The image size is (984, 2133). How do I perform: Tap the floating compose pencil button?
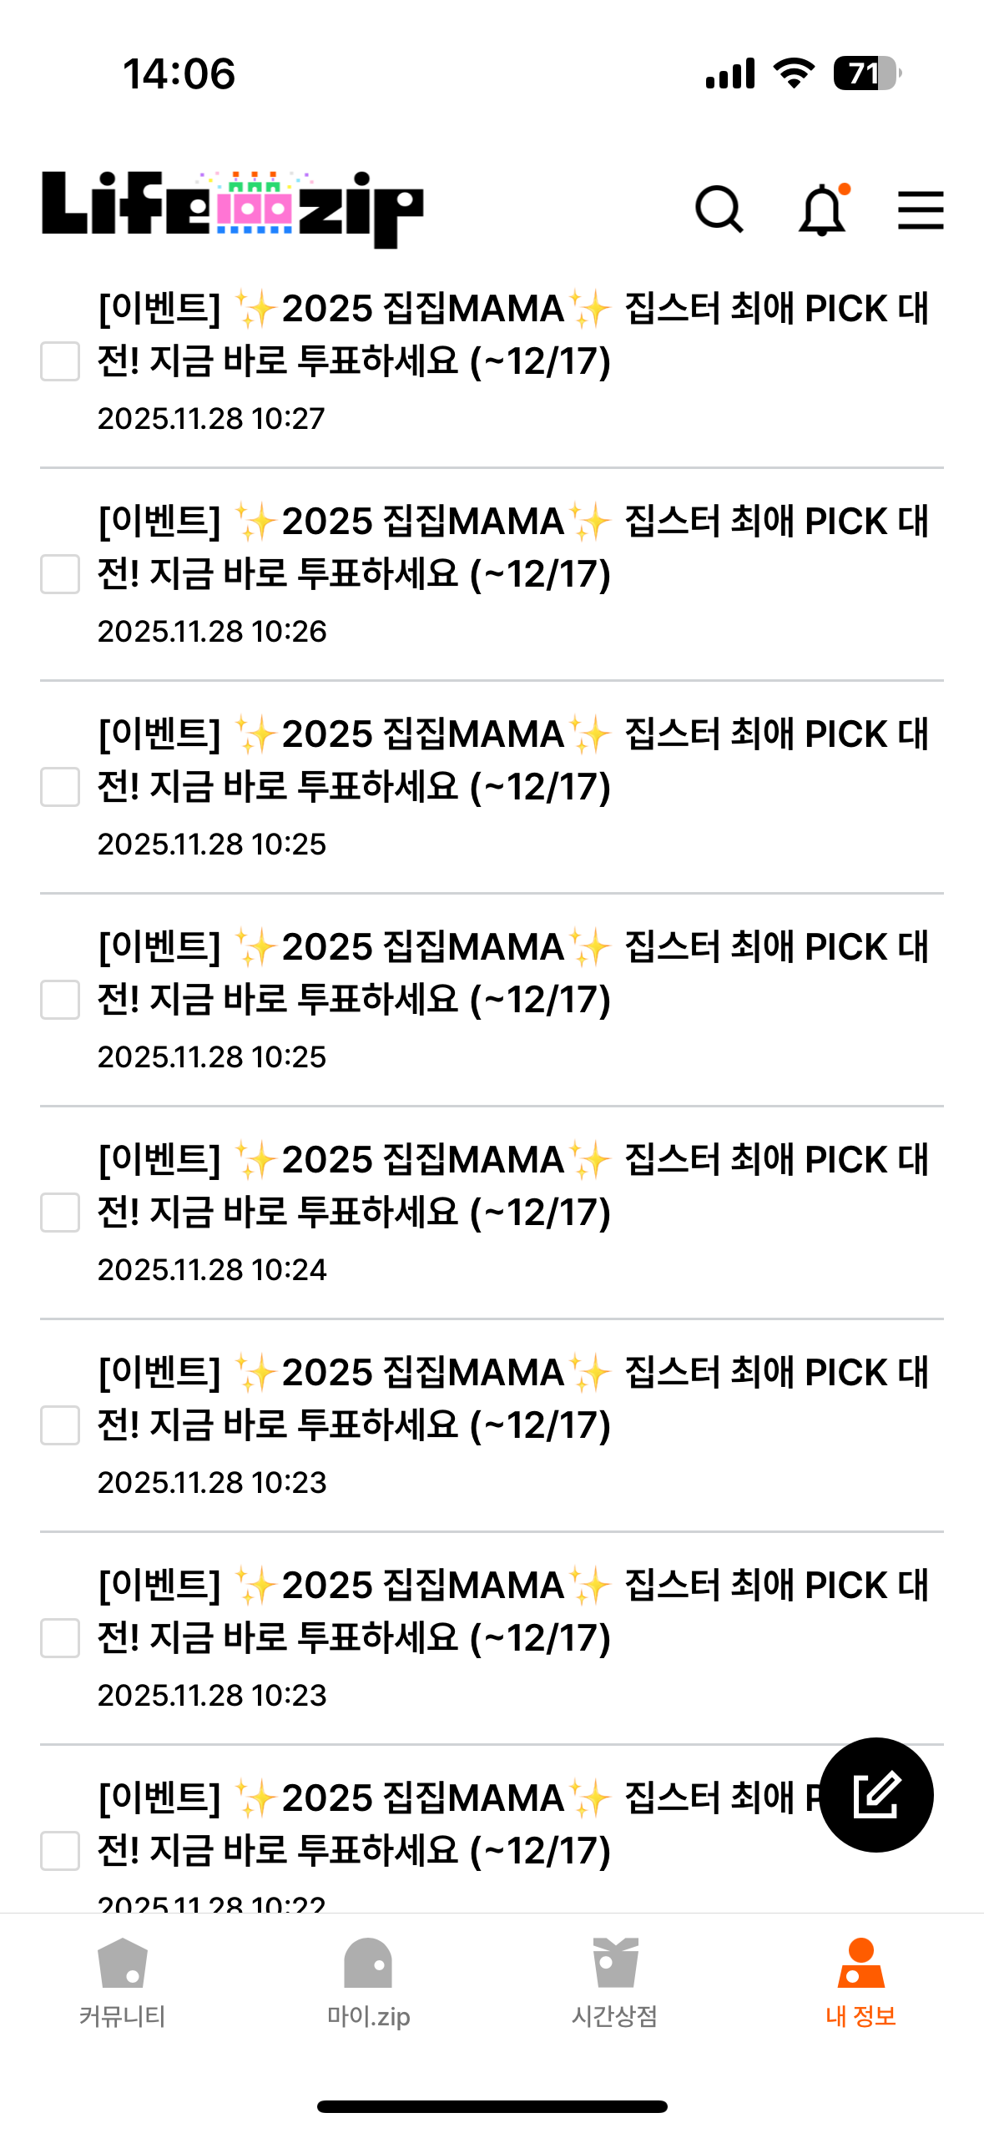point(876,1794)
